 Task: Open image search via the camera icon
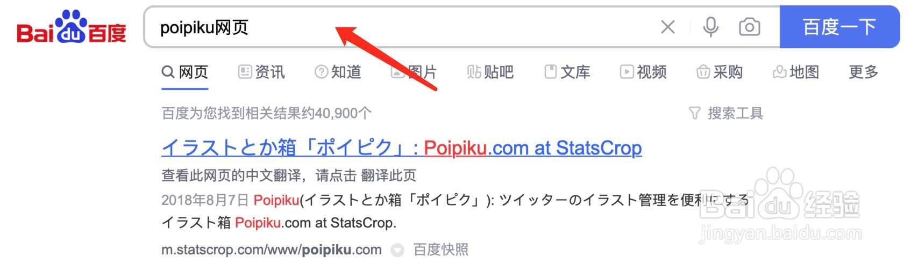pos(749,27)
